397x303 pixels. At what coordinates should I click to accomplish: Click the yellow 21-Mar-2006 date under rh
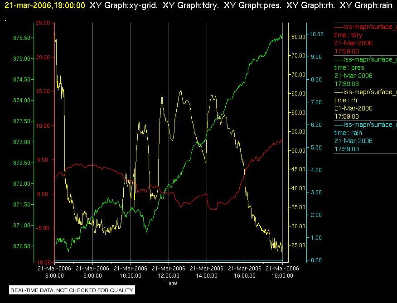[353, 108]
